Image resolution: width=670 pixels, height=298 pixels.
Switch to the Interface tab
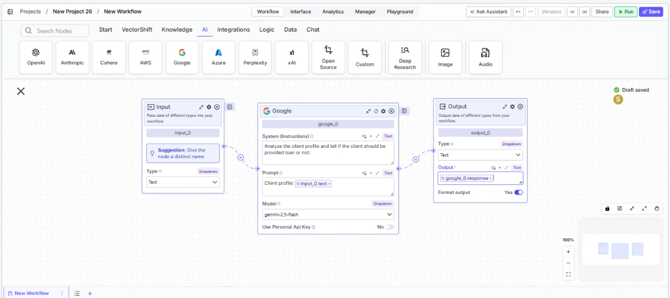pyautogui.click(x=300, y=12)
